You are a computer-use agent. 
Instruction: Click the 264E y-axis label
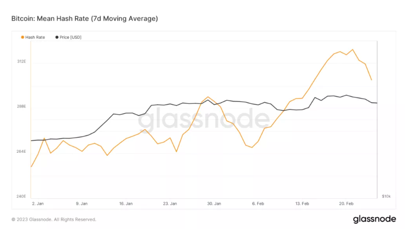(21, 152)
